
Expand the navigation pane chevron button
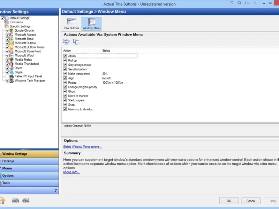click(x=55, y=190)
